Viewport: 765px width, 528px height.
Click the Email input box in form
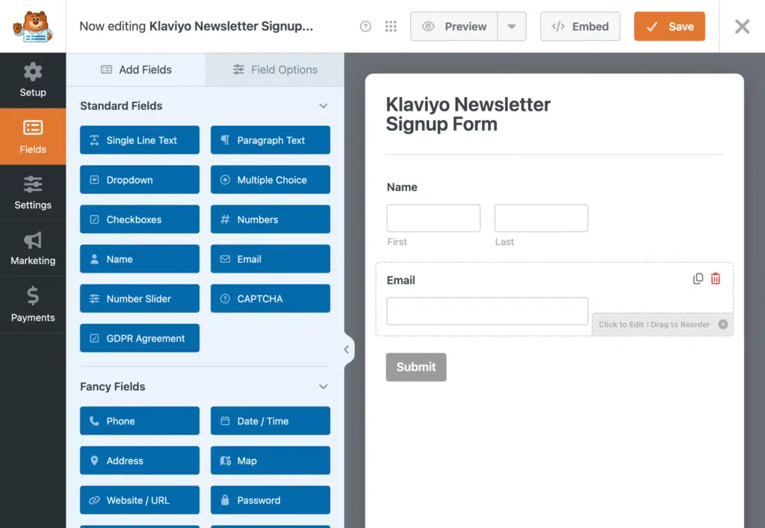(x=487, y=311)
